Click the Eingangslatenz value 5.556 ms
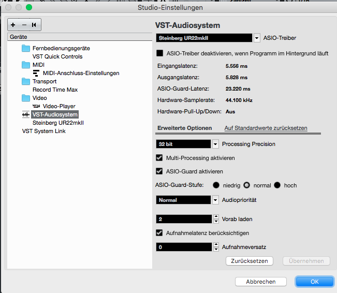 (237, 66)
